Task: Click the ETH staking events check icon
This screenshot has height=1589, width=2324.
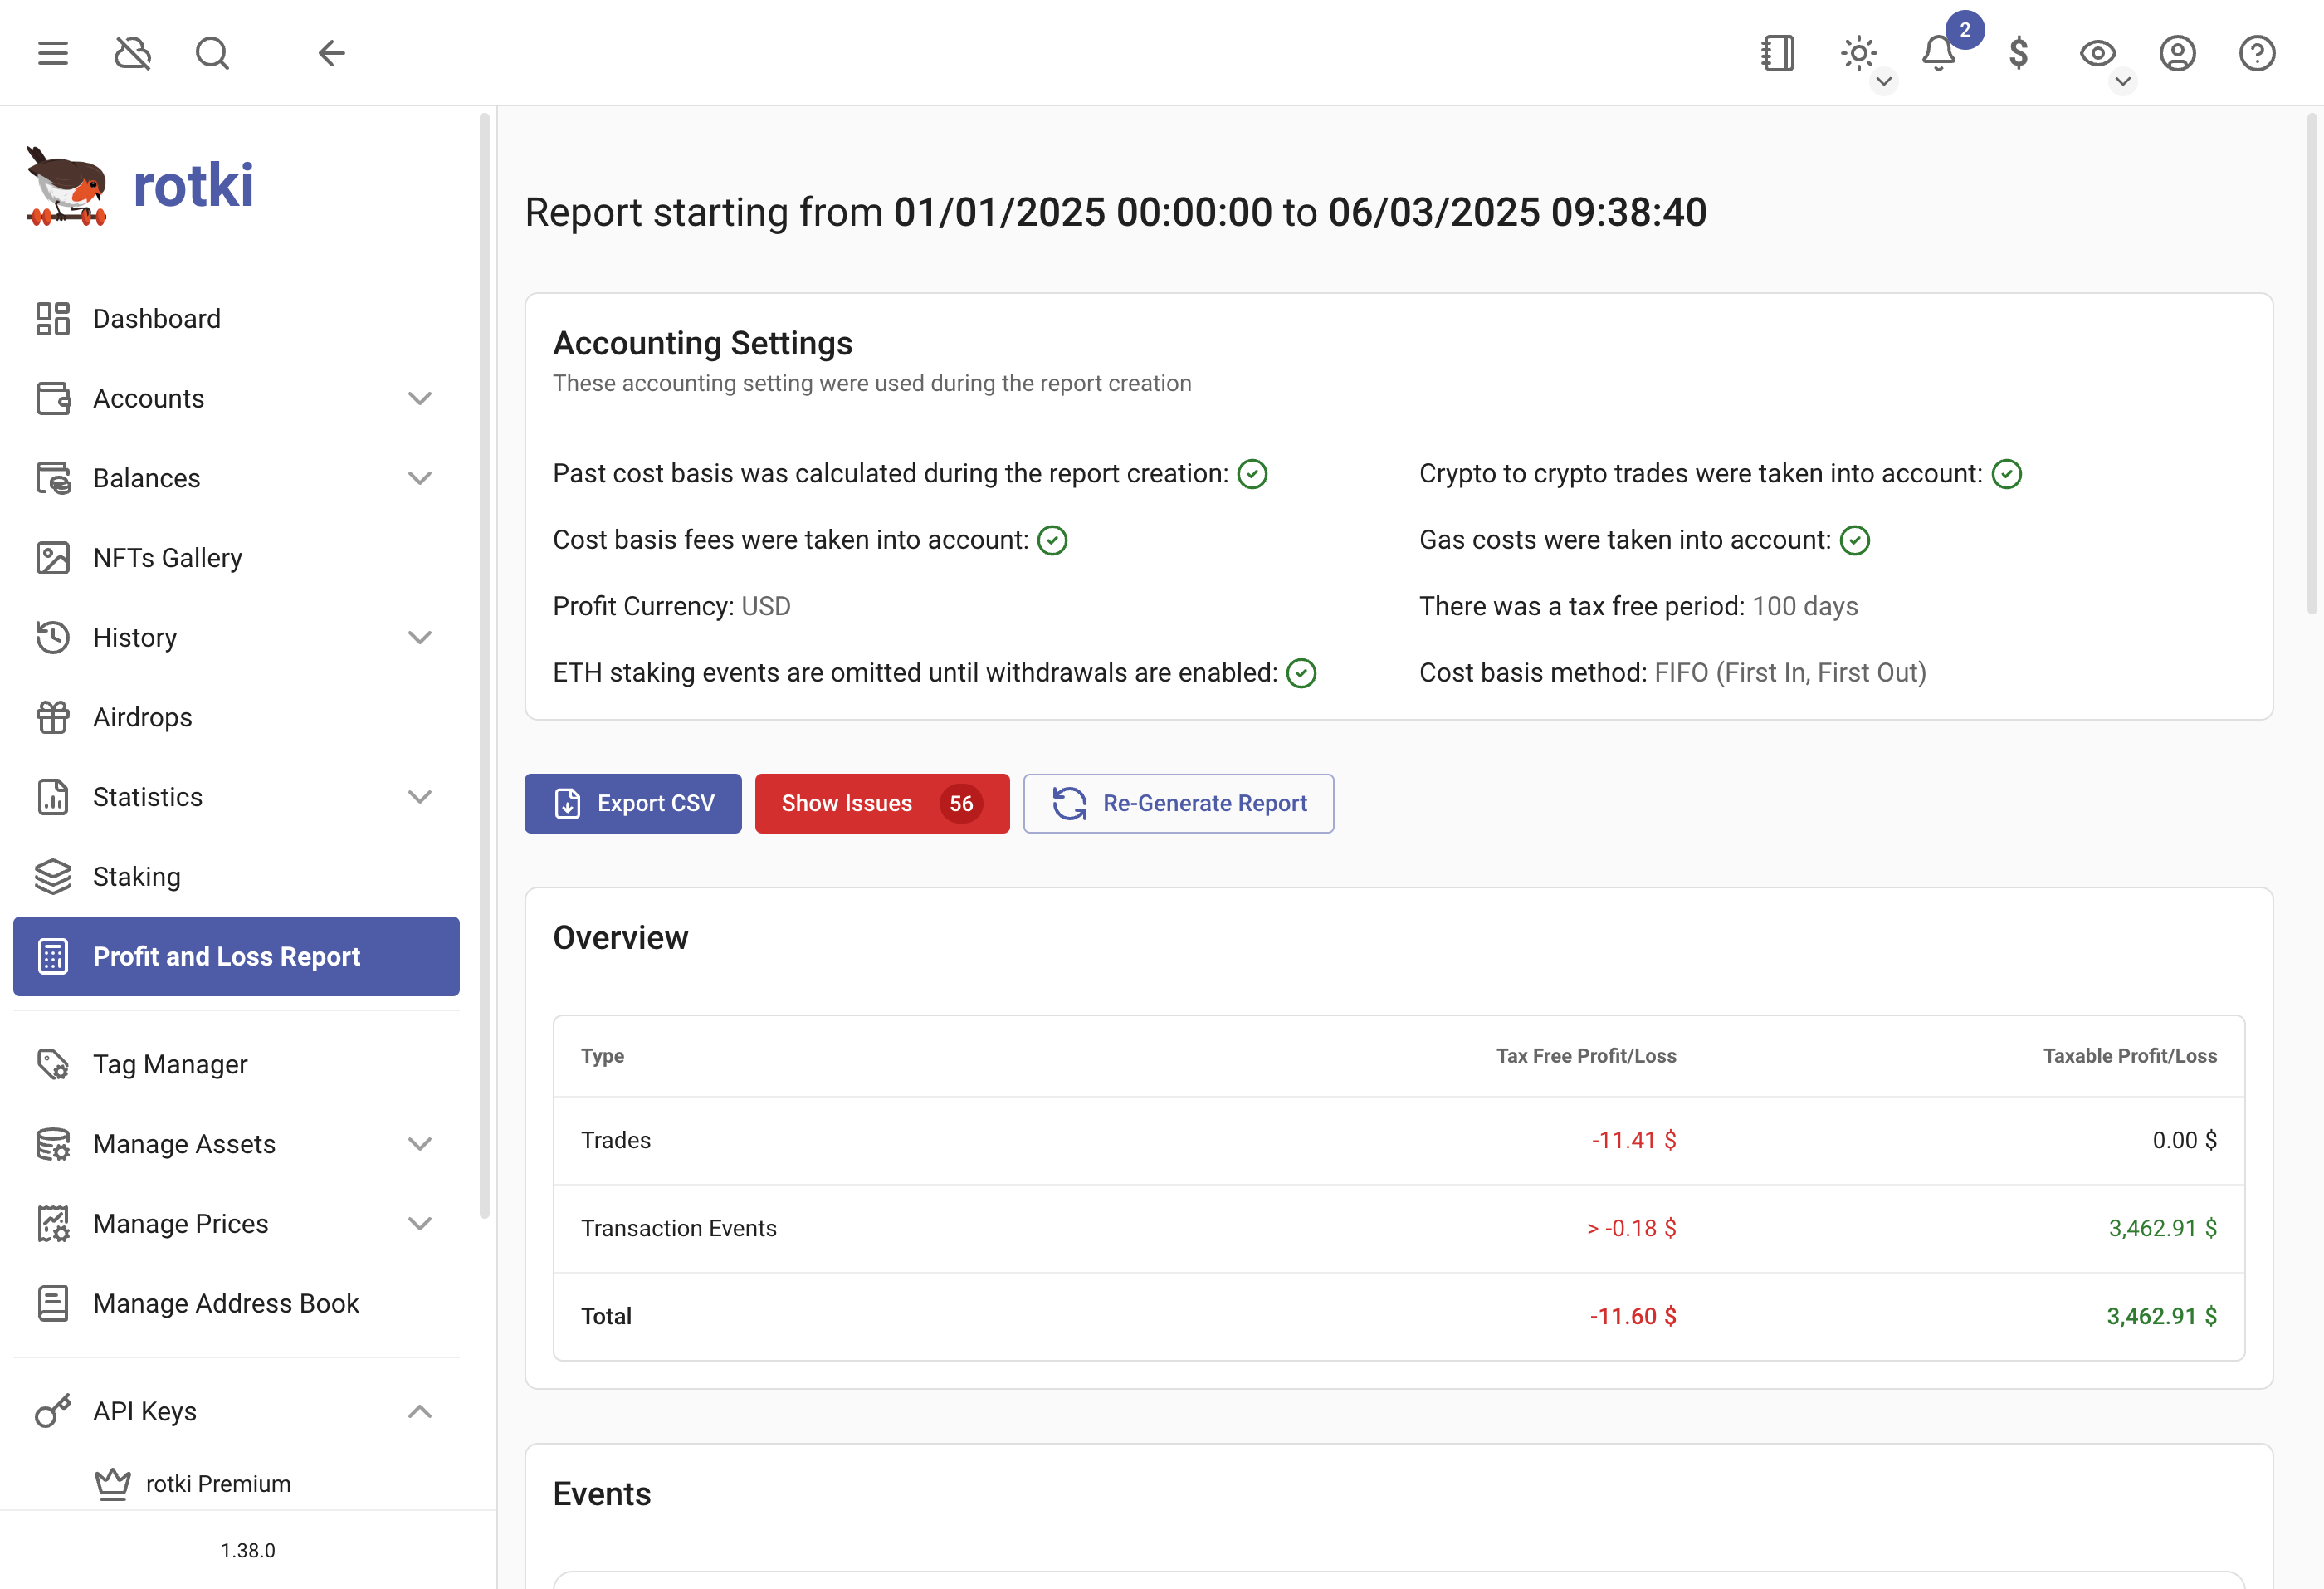Action: pos(1301,673)
